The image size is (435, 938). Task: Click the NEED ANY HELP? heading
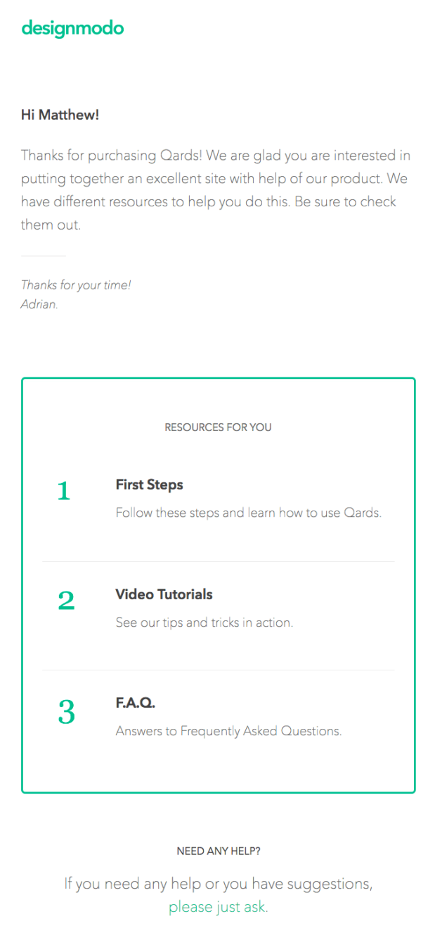click(x=218, y=851)
